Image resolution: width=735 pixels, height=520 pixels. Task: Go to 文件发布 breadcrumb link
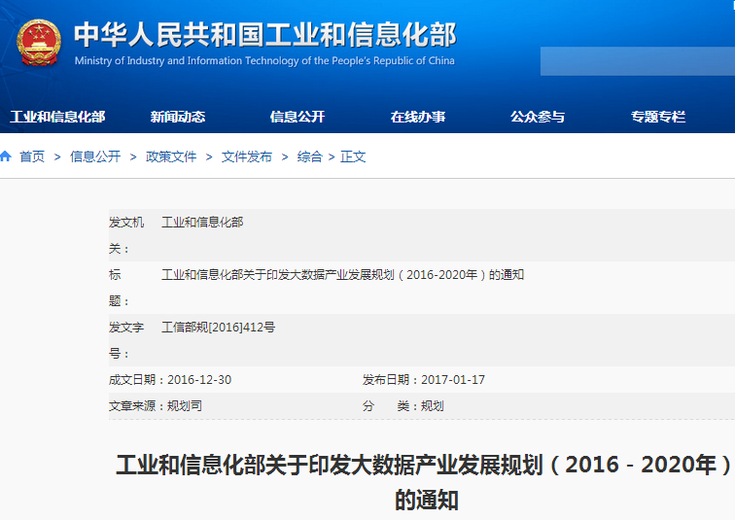247,156
